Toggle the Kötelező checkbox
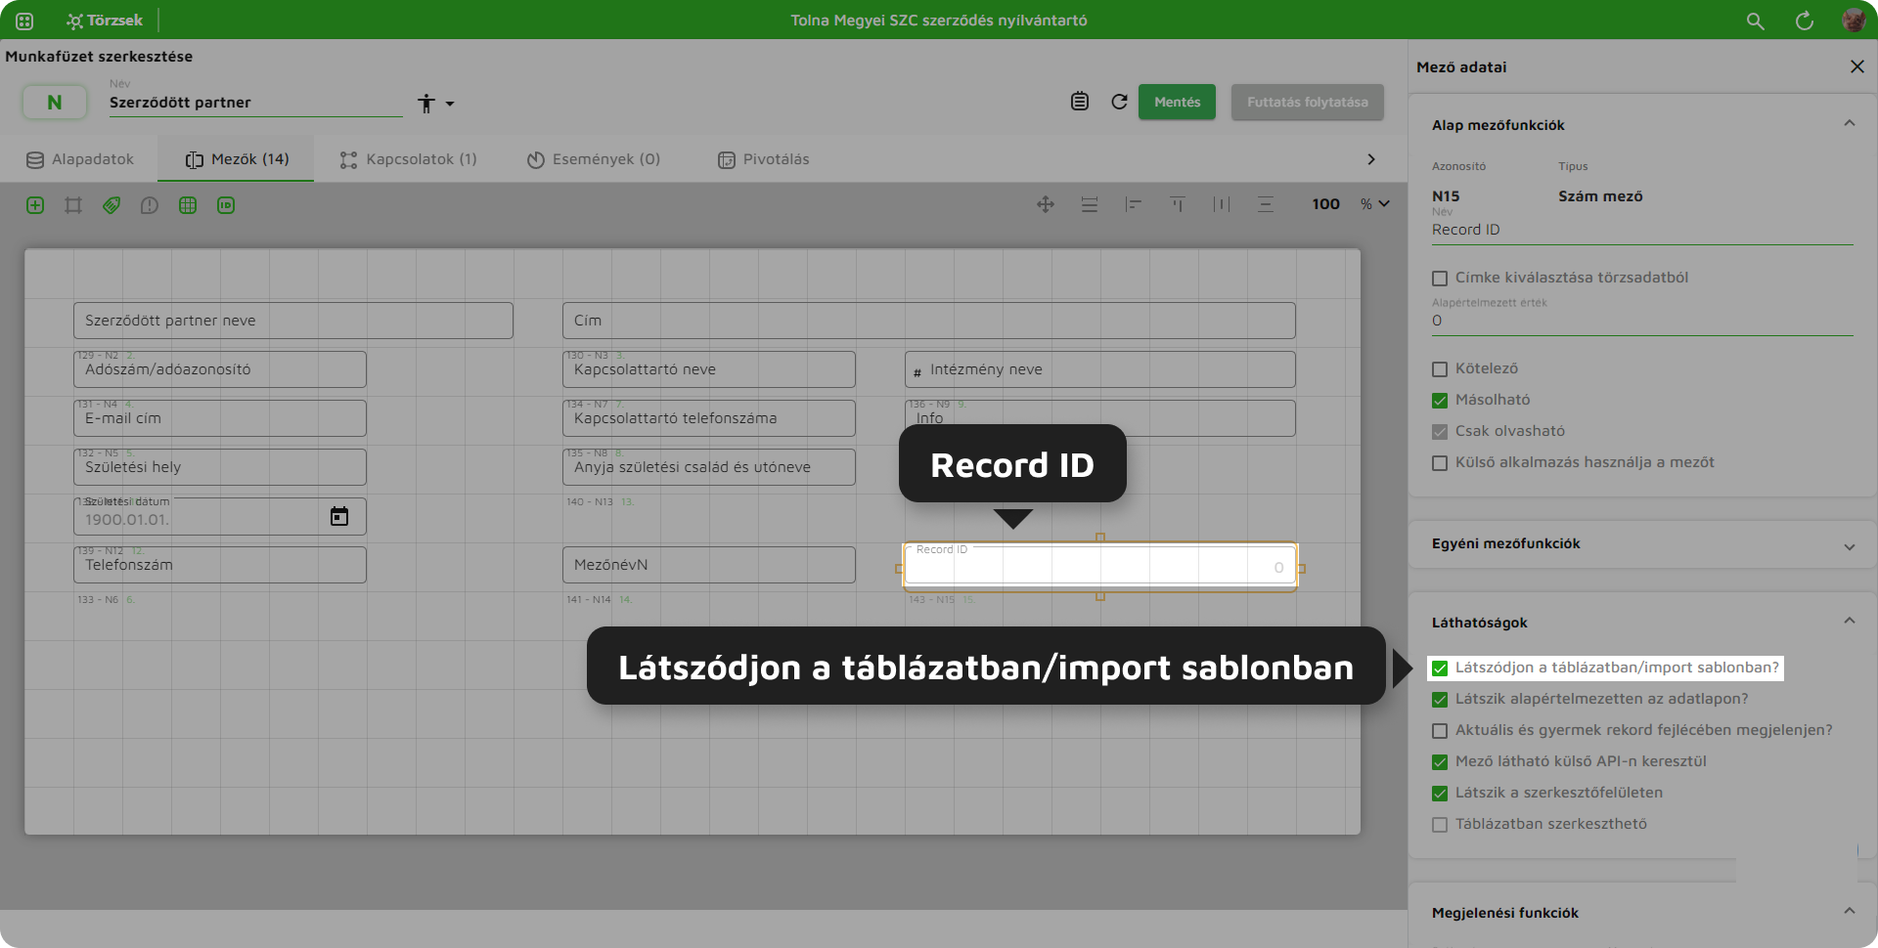The width and height of the screenshot is (1878, 948). (1440, 369)
